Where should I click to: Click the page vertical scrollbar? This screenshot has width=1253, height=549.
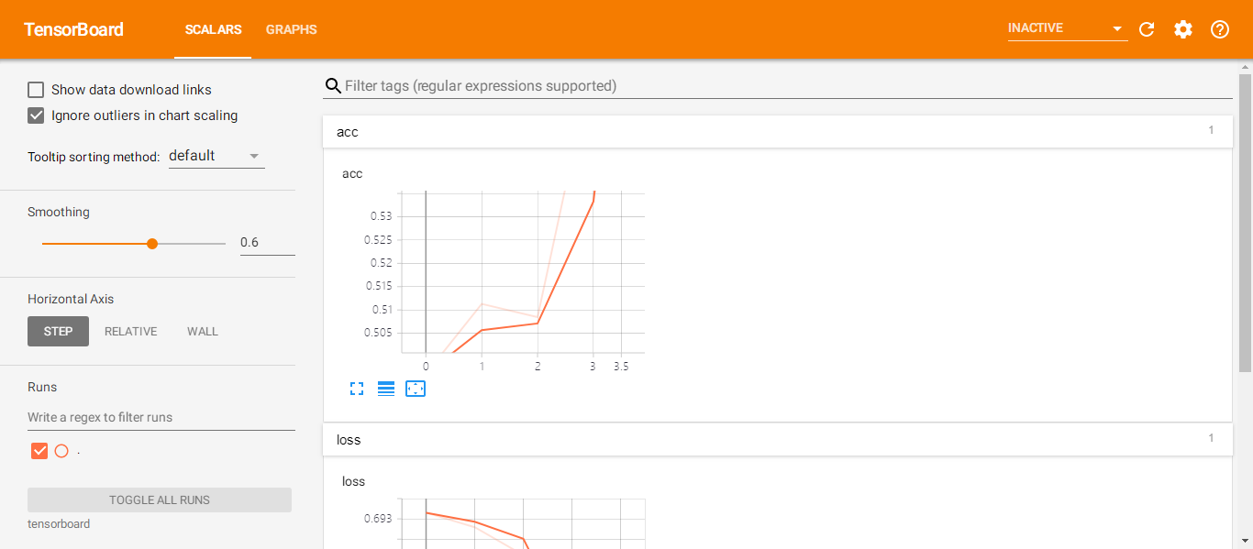coord(1245,223)
